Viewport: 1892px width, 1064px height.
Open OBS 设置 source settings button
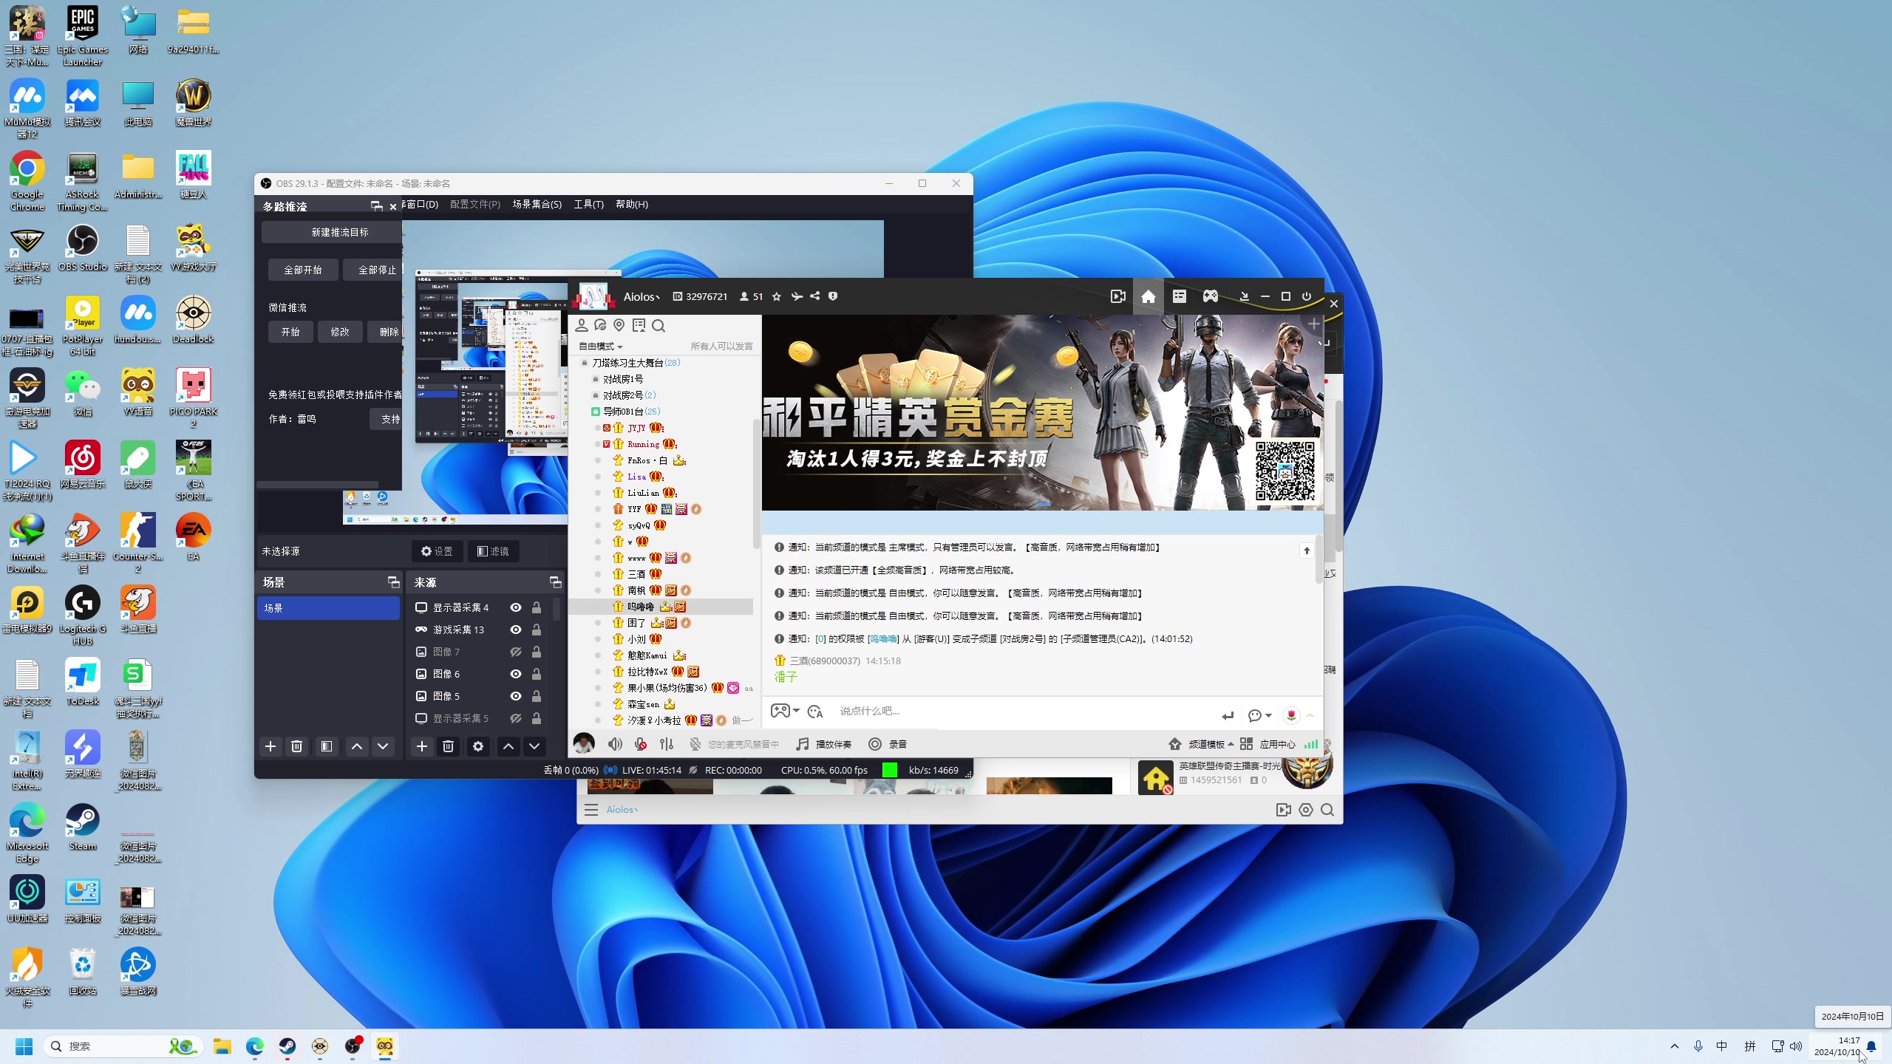coord(437,551)
